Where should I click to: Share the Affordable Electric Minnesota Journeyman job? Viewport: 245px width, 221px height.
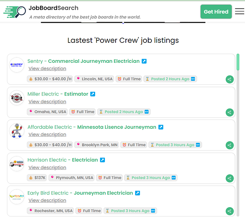[229, 145]
